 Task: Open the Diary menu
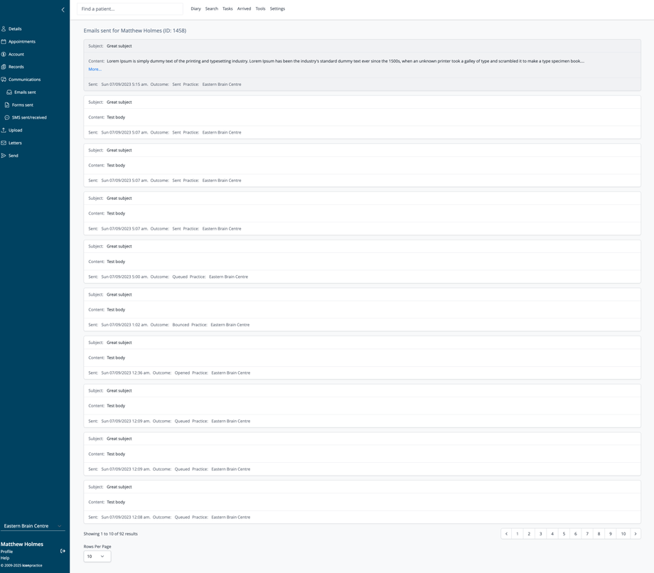pyautogui.click(x=195, y=9)
